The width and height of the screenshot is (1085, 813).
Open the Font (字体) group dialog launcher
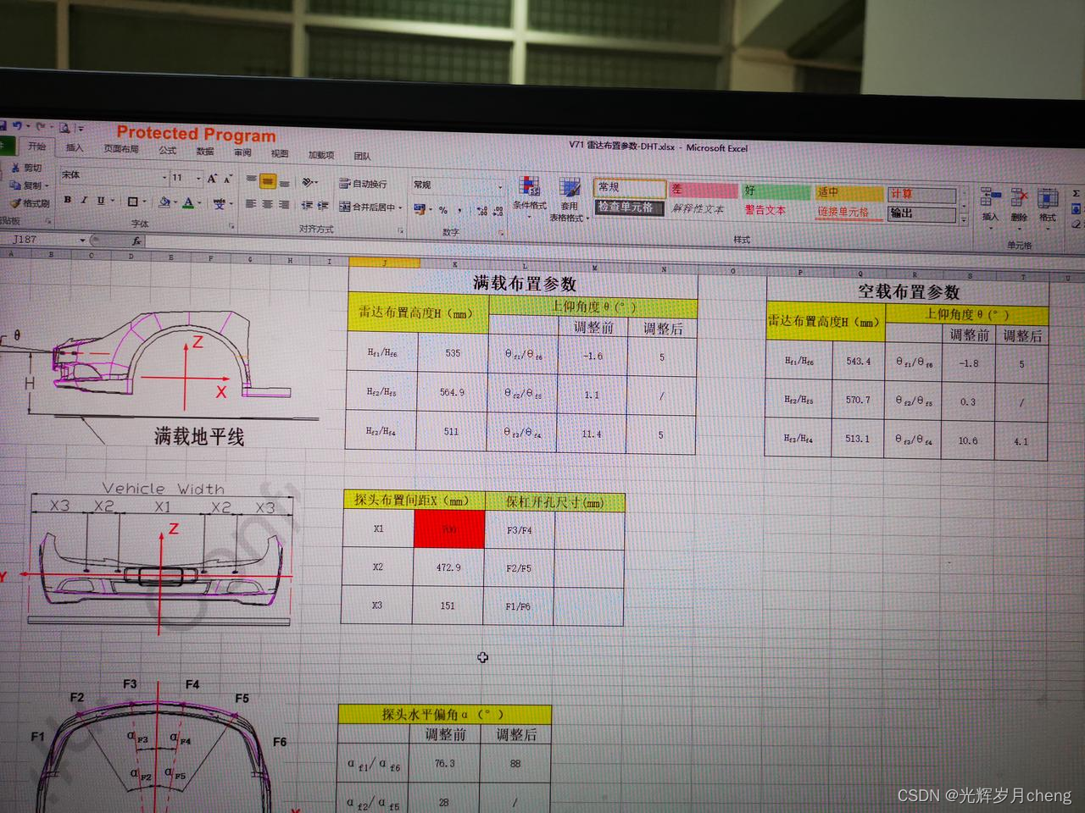coord(231,226)
